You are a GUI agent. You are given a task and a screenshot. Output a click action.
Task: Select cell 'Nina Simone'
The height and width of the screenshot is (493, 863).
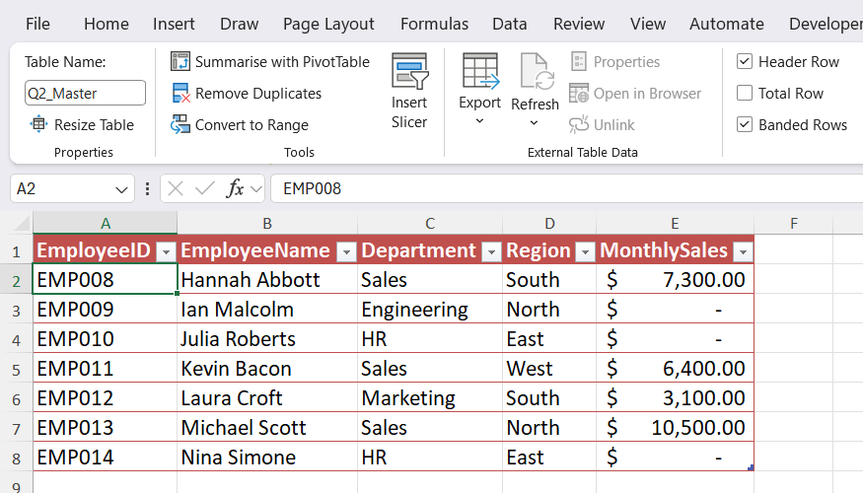pyautogui.click(x=267, y=458)
